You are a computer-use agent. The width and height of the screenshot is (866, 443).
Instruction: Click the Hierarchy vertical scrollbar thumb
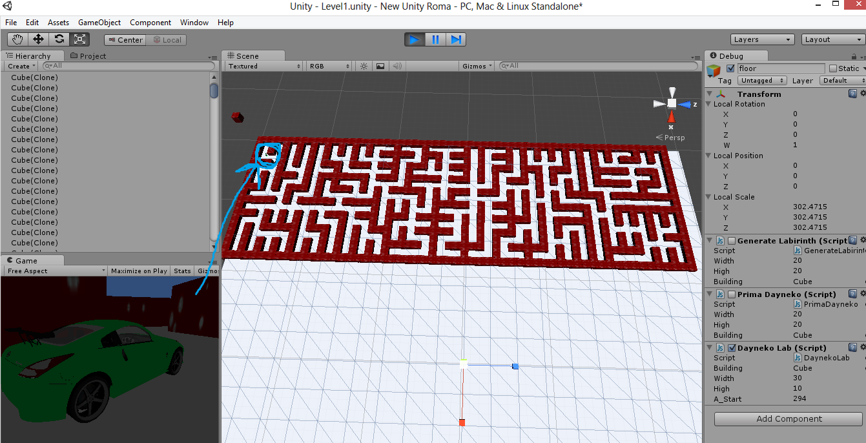(214, 91)
